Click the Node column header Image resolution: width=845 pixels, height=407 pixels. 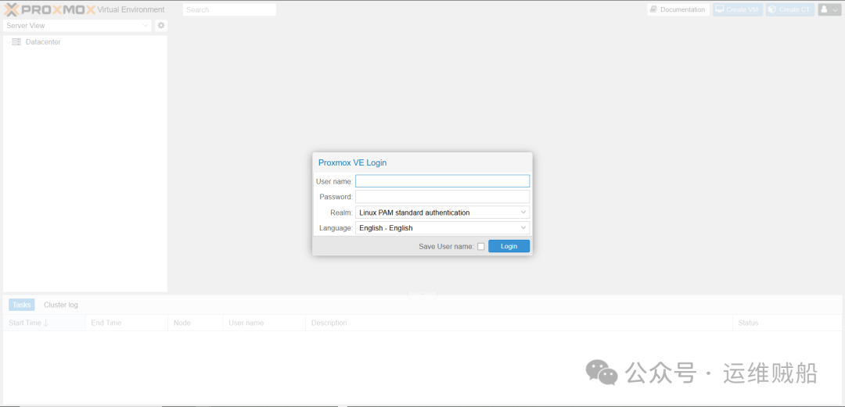coord(195,323)
